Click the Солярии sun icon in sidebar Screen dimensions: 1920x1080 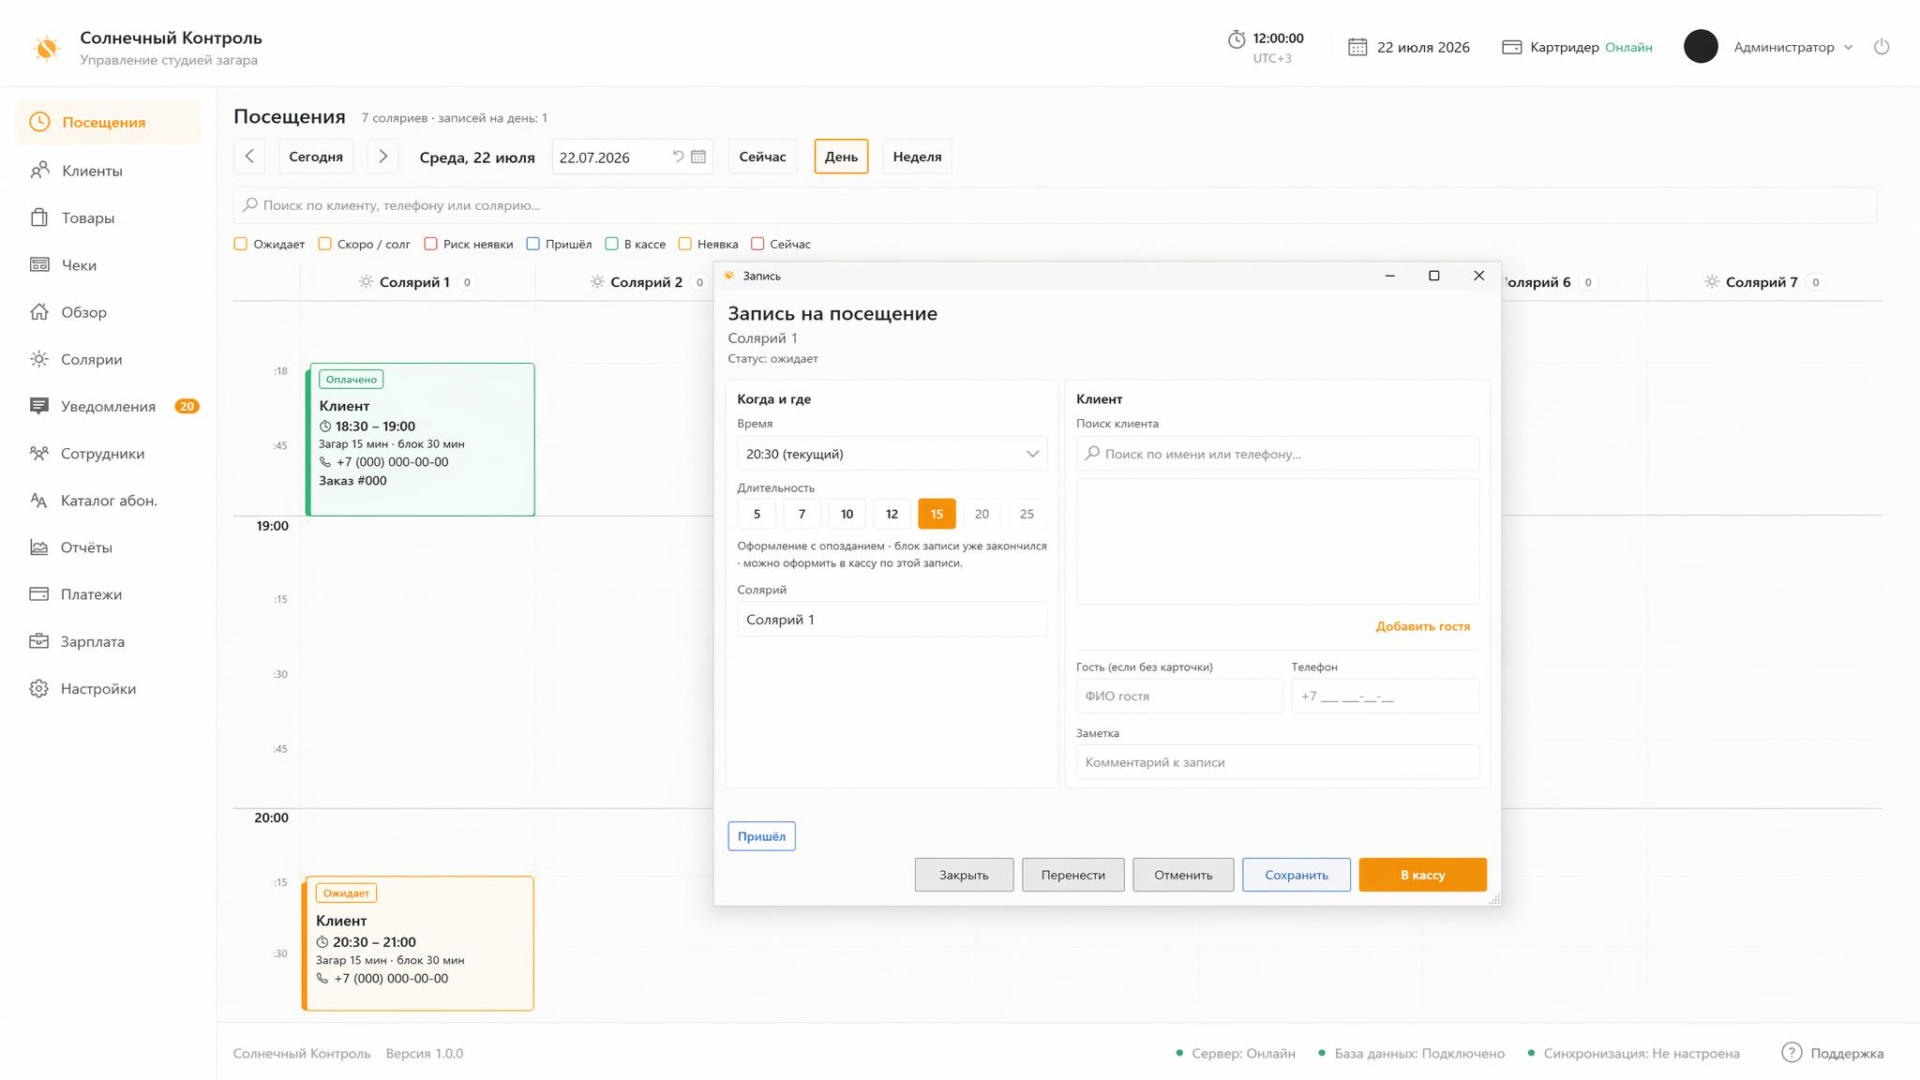tap(39, 359)
